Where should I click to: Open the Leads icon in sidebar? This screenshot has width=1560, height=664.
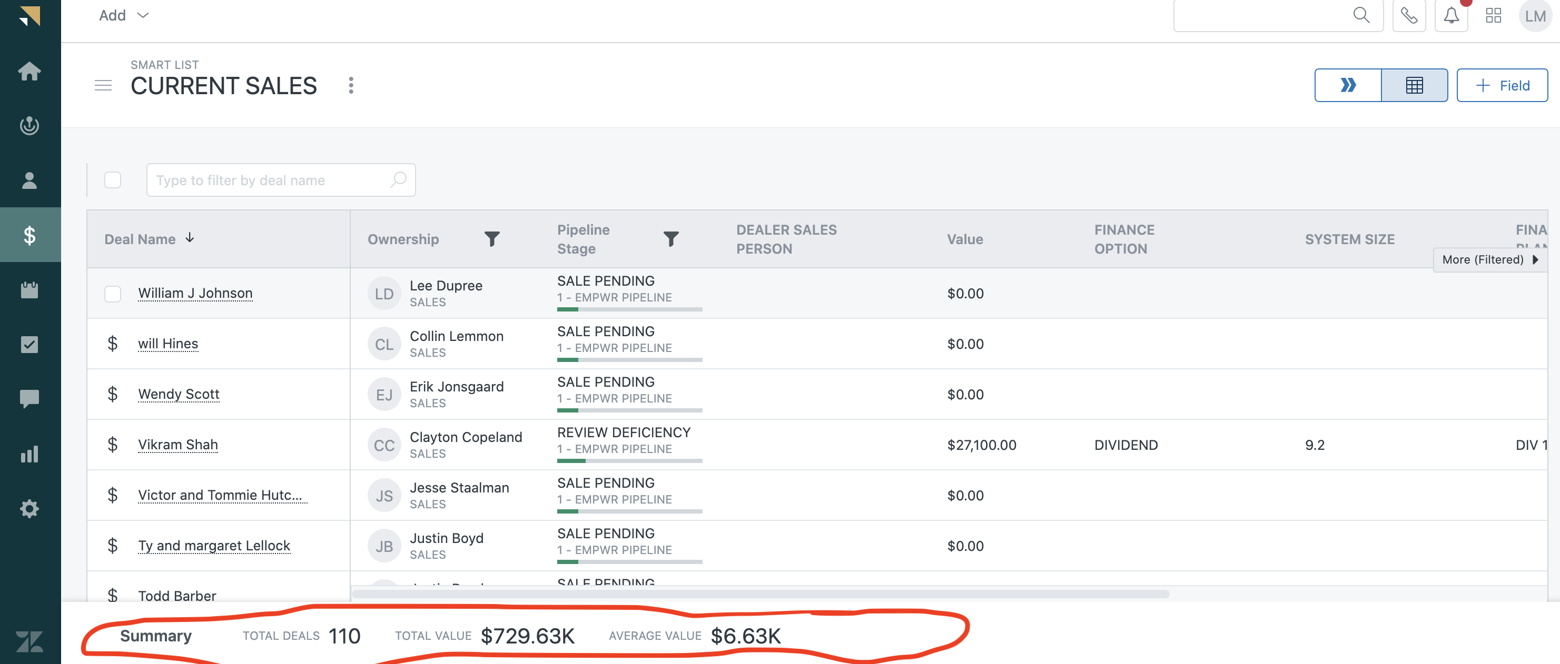[x=29, y=126]
